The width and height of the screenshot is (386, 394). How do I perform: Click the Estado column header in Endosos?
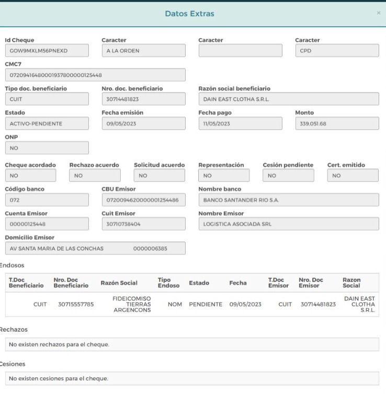[199, 283]
